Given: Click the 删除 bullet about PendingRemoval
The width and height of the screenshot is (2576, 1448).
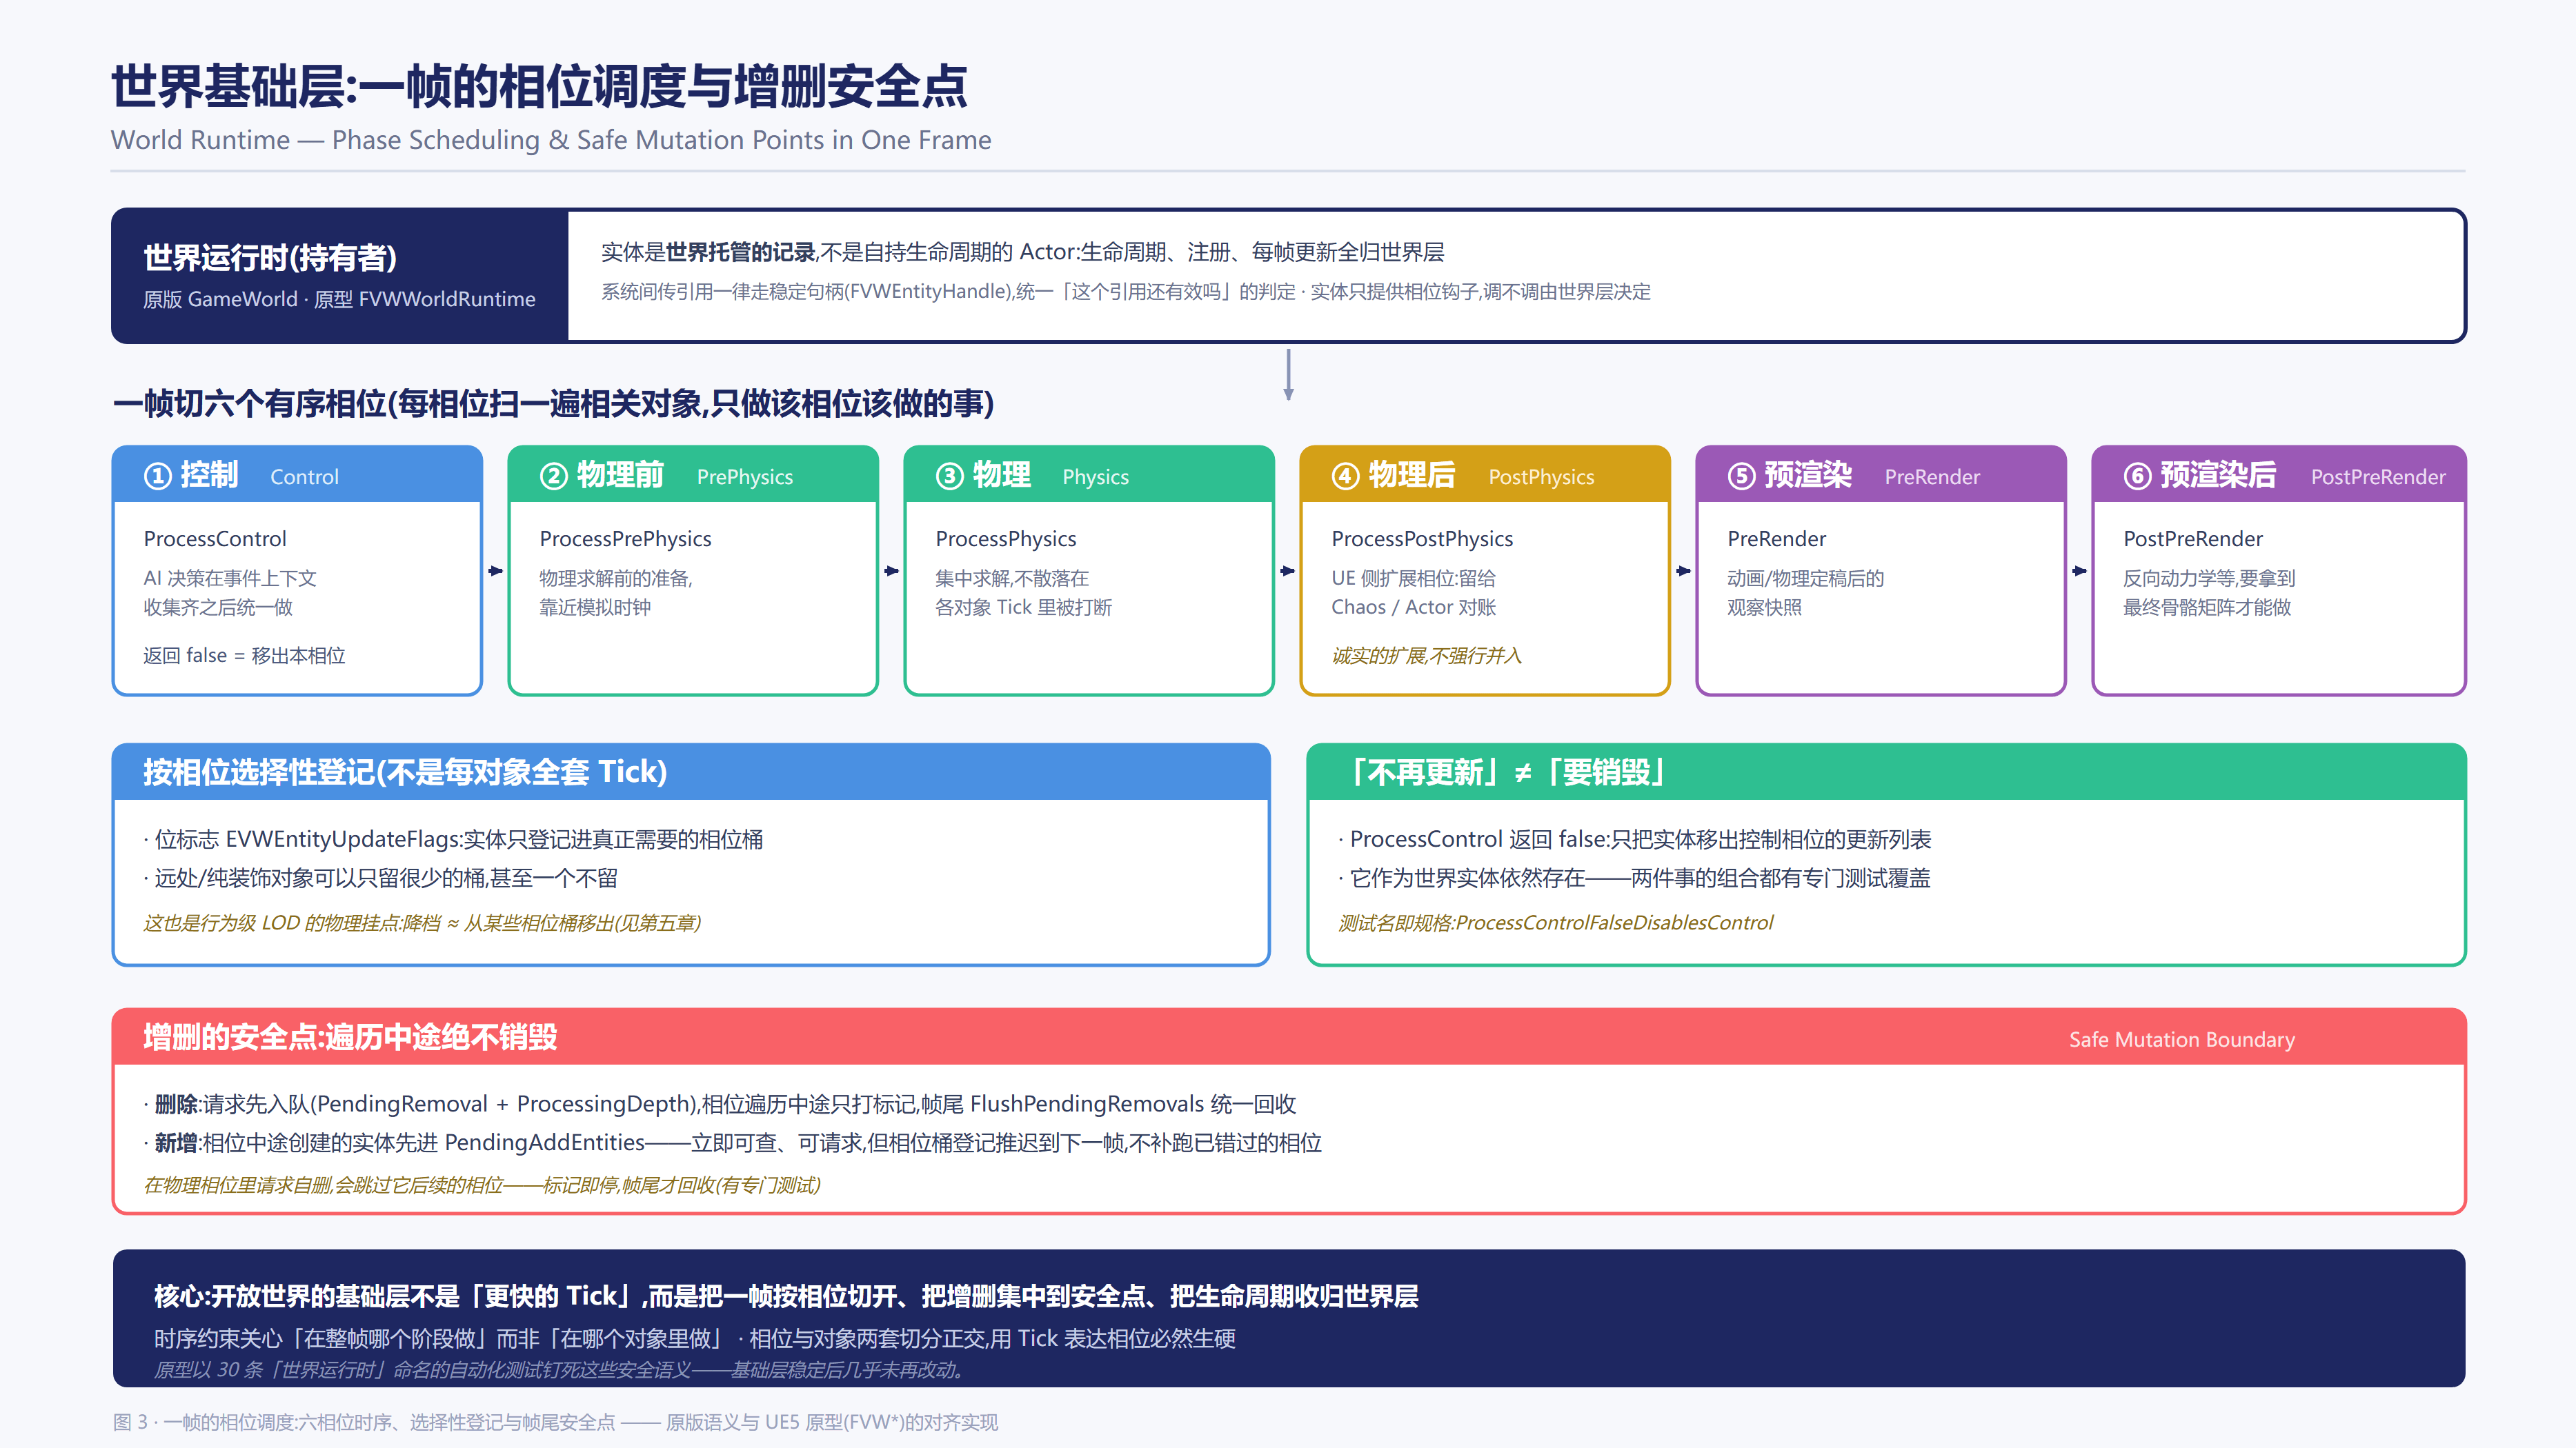Looking at the screenshot, I should 720,1104.
